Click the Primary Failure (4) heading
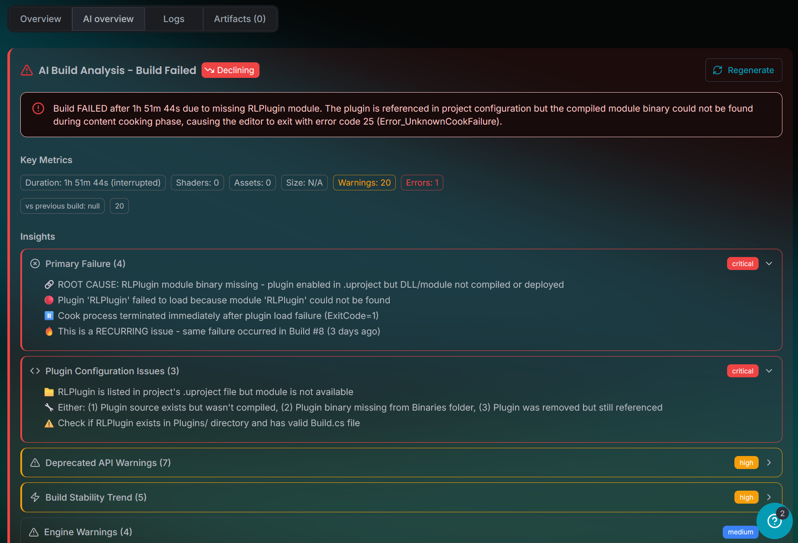Screen dimensions: 798x543 [x=86, y=263]
